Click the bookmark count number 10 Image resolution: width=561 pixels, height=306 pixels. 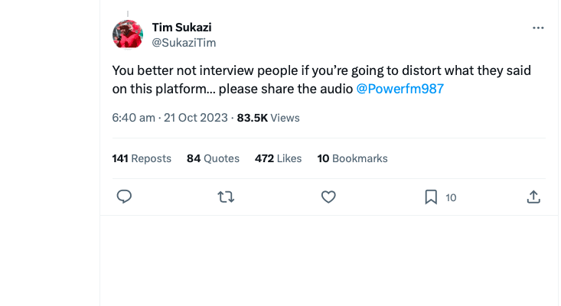click(x=451, y=197)
